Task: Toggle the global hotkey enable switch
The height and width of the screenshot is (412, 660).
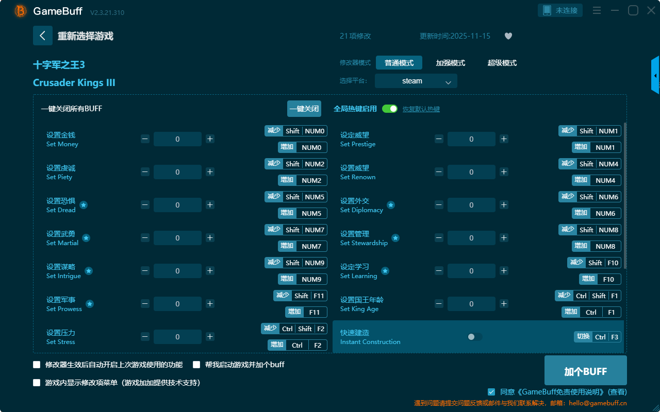Action: (x=390, y=109)
